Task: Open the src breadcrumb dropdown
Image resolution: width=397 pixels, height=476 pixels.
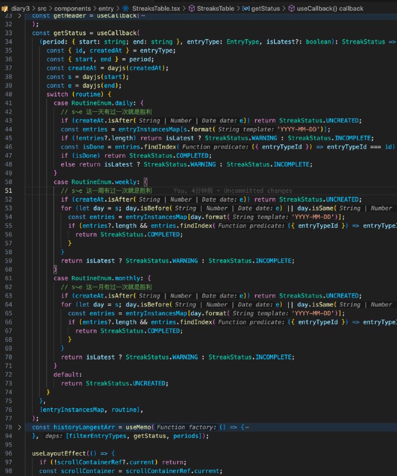Action: click(42, 8)
